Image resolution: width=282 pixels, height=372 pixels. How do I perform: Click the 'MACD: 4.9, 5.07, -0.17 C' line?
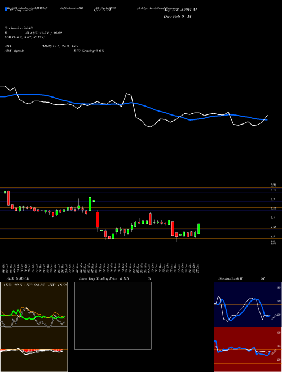tap(25, 37)
